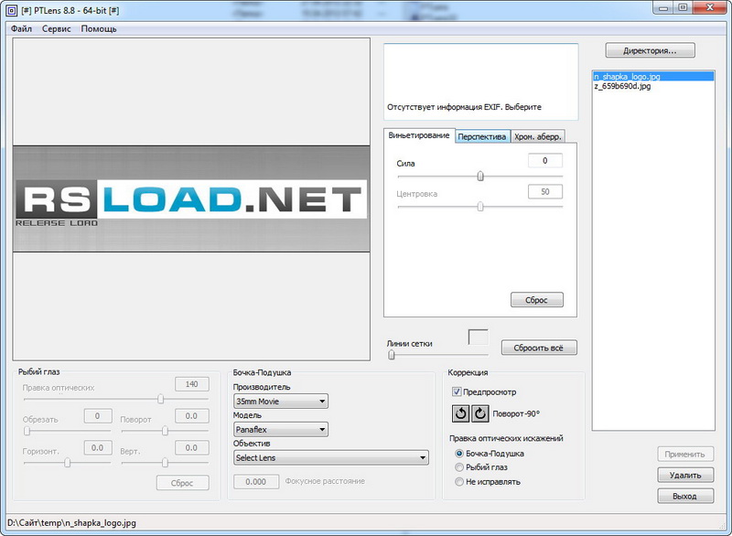The height and width of the screenshot is (536, 732).
Task: Click the Верт. value field
Action: (192, 448)
